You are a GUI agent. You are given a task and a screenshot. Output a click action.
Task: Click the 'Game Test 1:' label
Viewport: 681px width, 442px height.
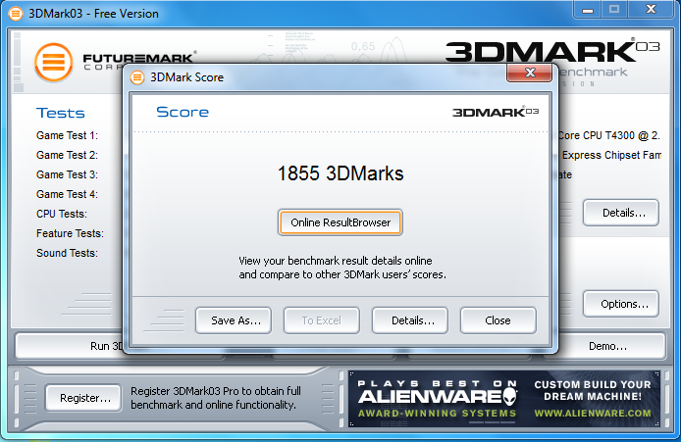(x=68, y=136)
